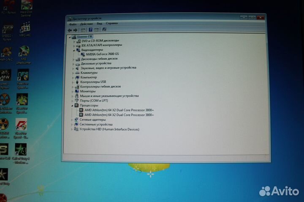
Task: Click the IDE ATA/ATAPI контроллеры icon
Action: (x=79, y=46)
